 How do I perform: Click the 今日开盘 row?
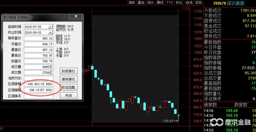[230, 47]
